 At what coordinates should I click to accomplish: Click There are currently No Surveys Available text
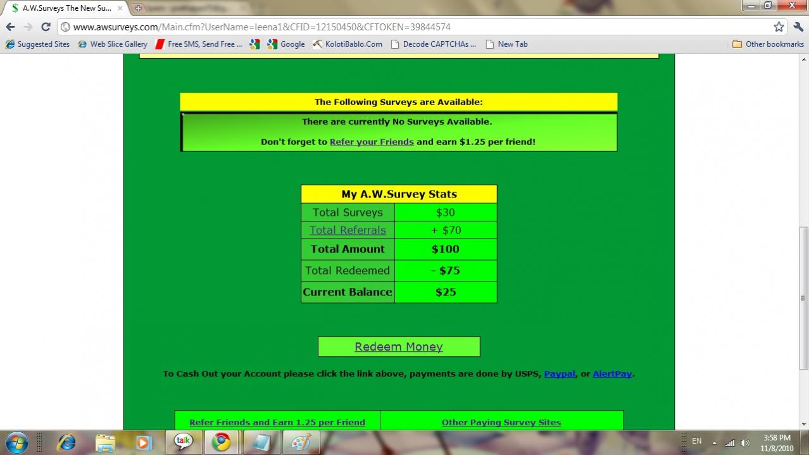(x=397, y=122)
